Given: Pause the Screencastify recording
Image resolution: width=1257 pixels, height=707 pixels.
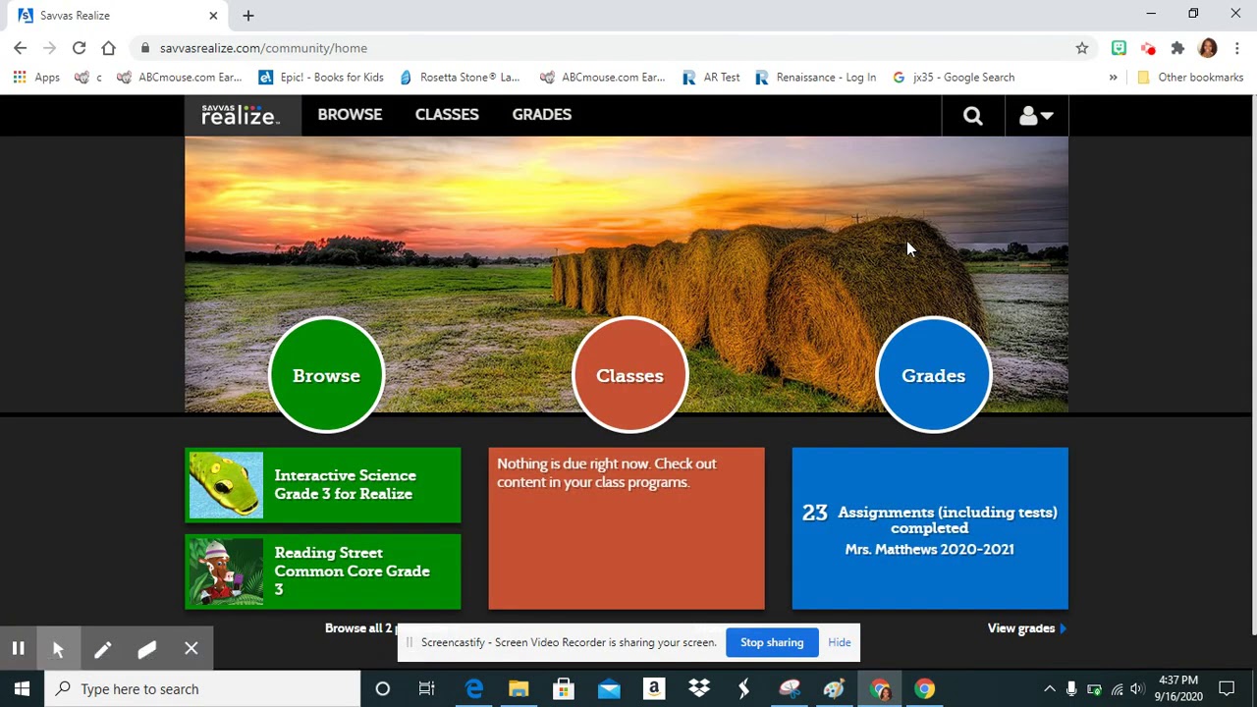Looking at the screenshot, I should click(18, 649).
